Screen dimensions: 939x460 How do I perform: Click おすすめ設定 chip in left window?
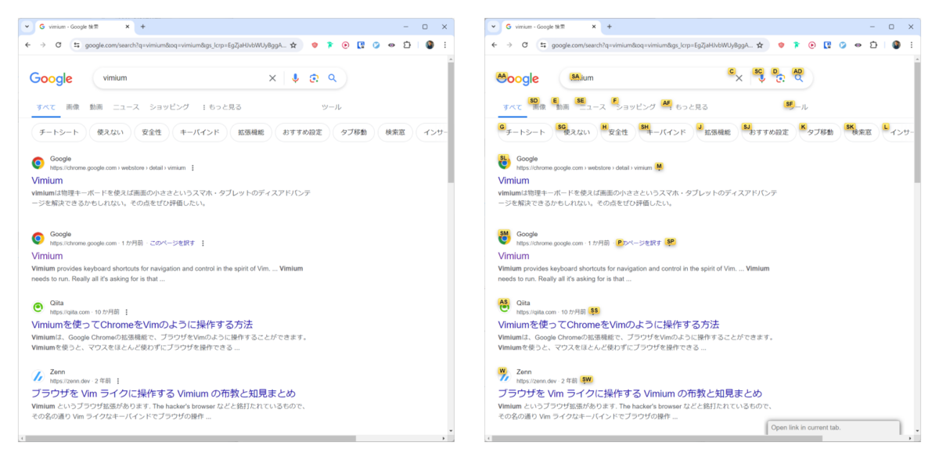(302, 132)
